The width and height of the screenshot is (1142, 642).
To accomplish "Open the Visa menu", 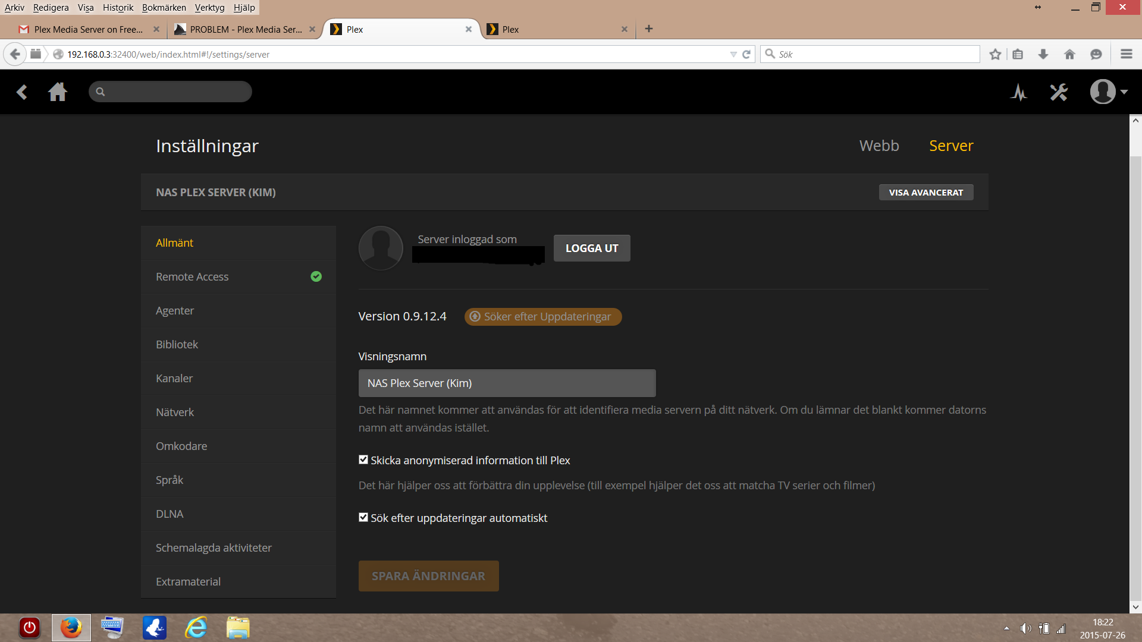I will [86, 7].
